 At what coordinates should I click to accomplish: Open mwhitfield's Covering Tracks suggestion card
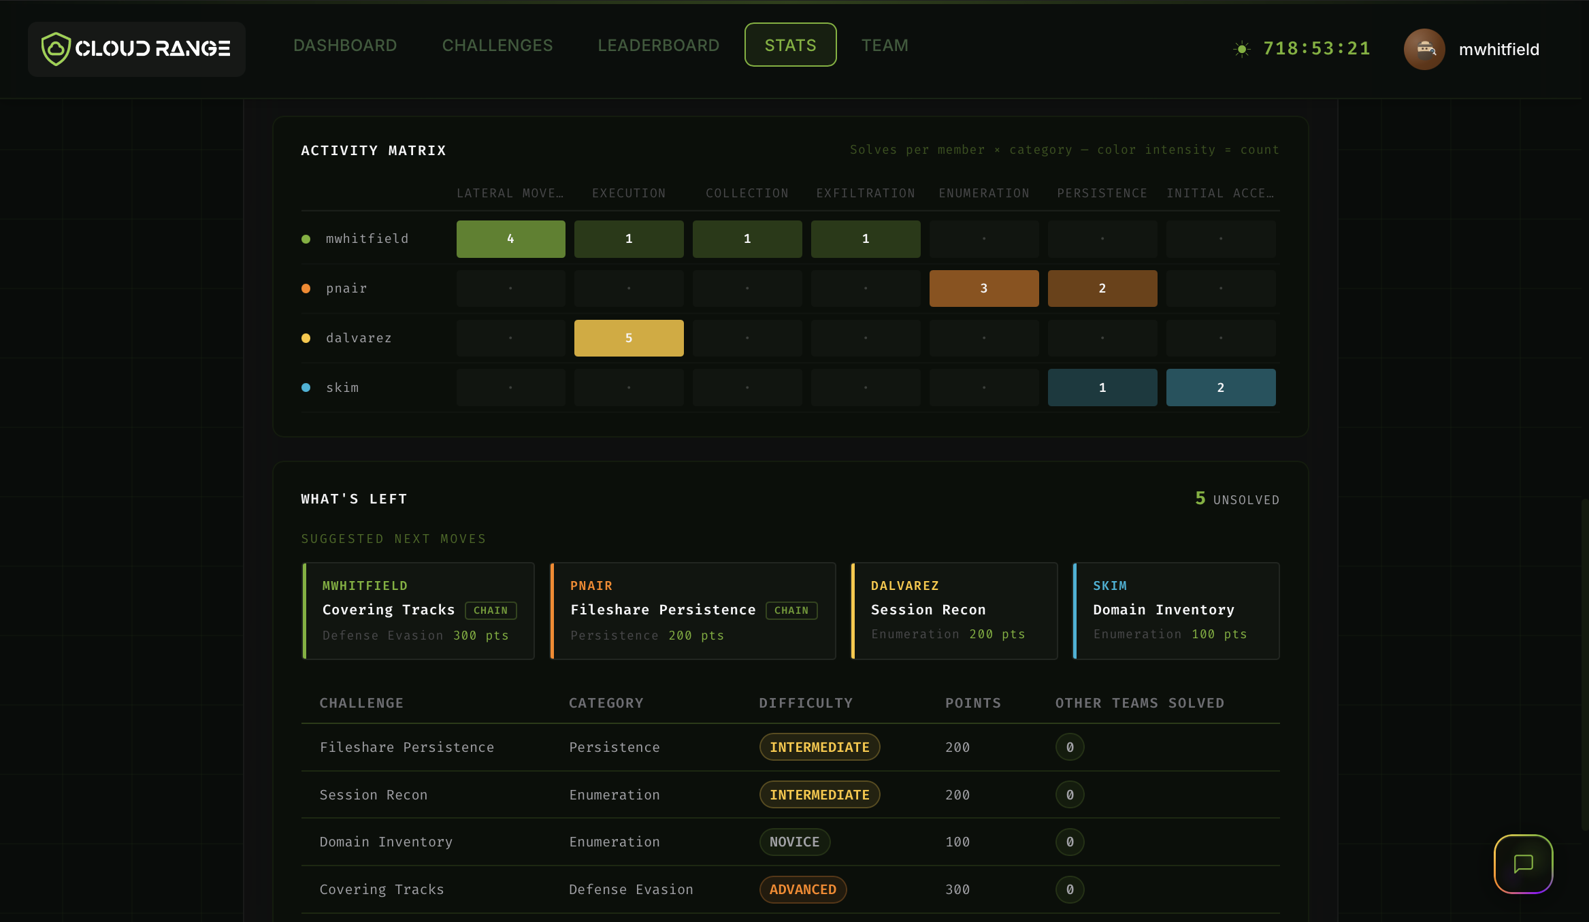(x=418, y=611)
